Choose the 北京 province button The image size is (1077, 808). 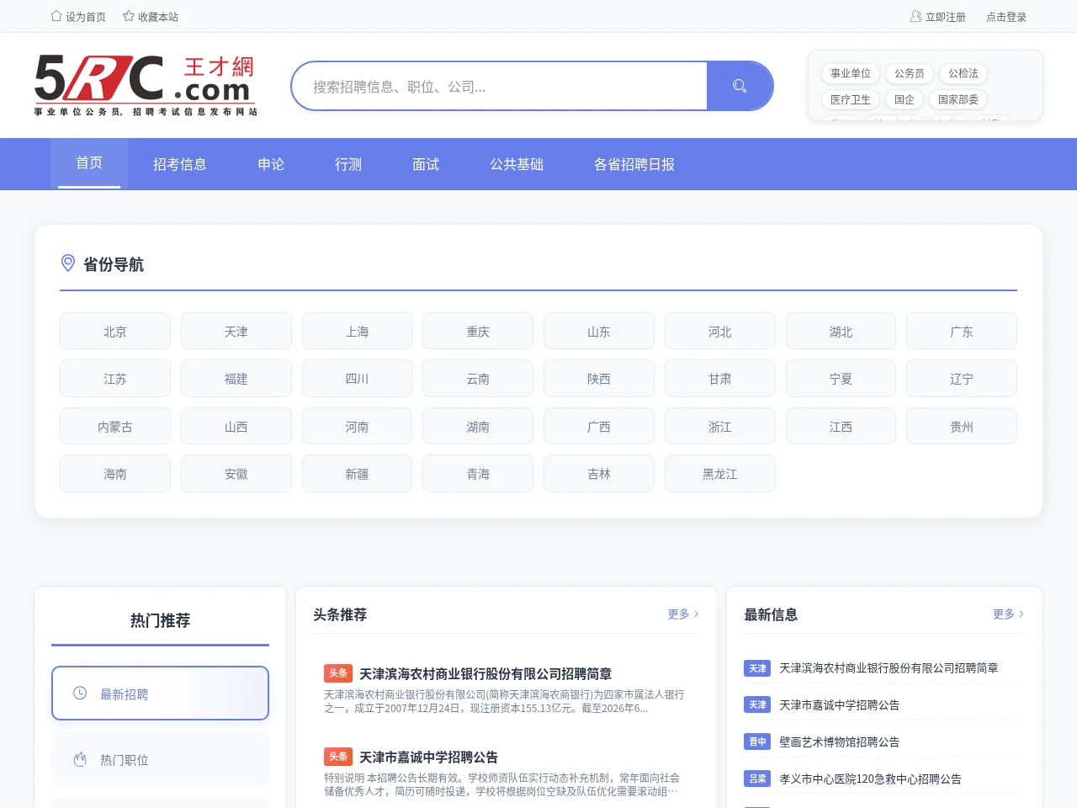point(115,332)
